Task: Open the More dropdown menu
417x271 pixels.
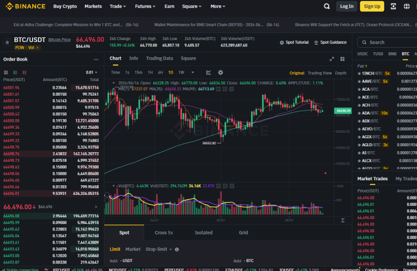Action: click(x=218, y=6)
